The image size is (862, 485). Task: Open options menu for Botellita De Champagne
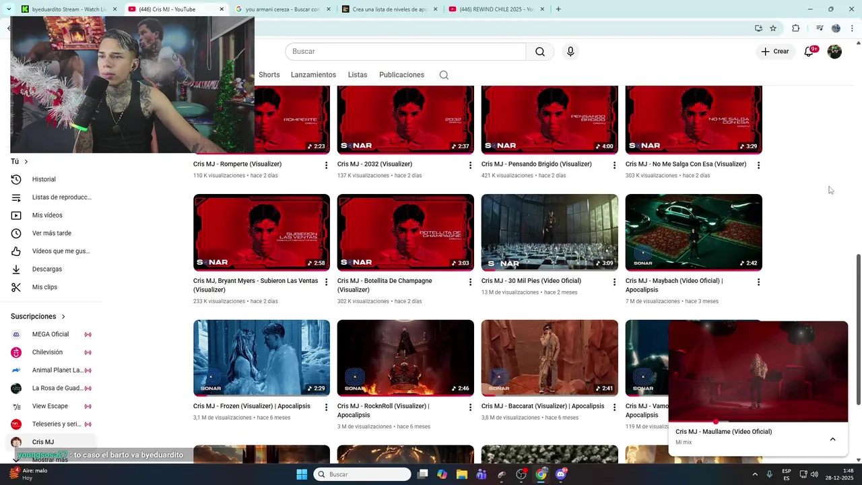click(470, 282)
